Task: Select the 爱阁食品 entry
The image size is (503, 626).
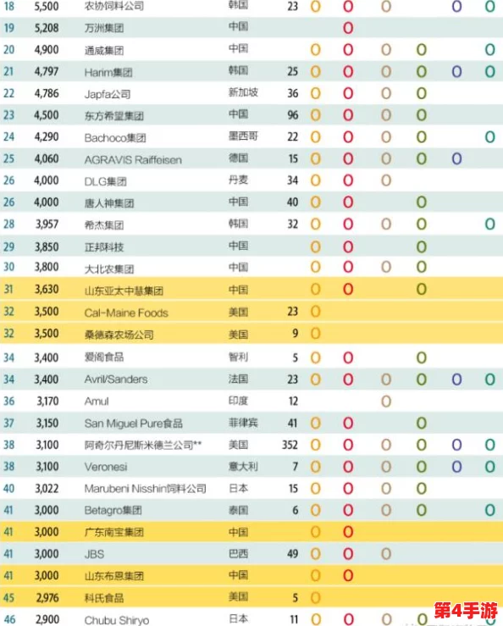Action: coord(104,357)
